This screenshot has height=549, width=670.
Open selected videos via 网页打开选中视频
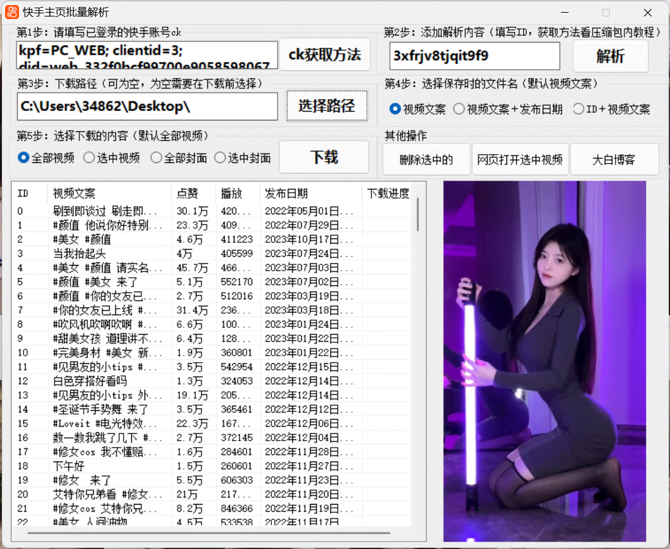[520, 159]
